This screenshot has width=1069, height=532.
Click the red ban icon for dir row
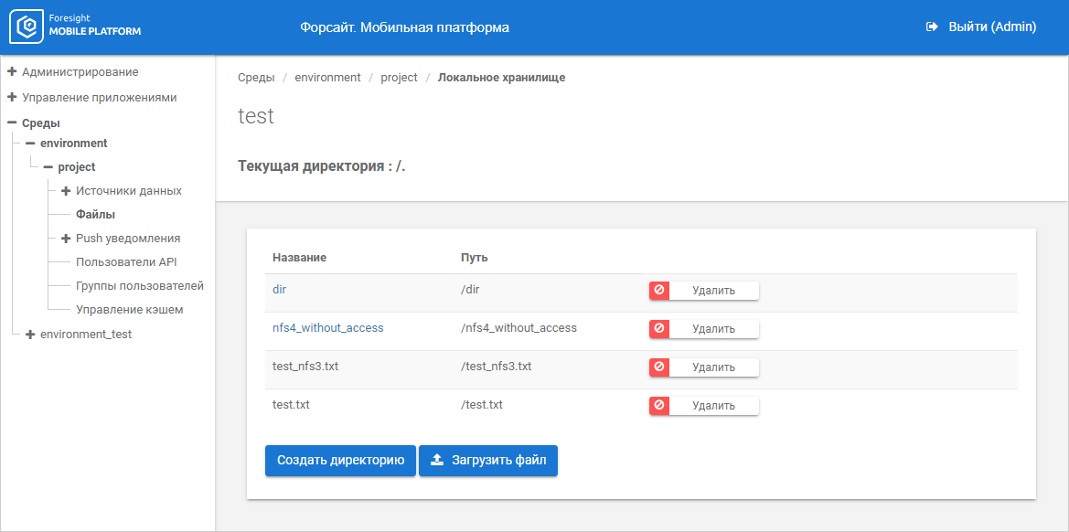click(x=659, y=290)
